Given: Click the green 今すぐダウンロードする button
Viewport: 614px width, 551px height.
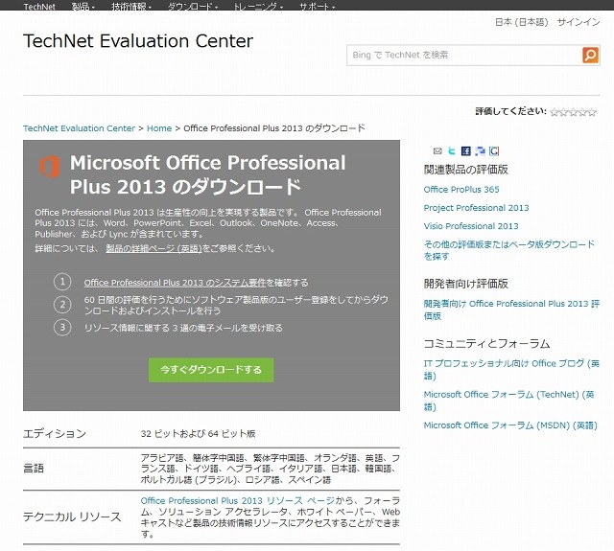Looking at the screenshot, I should click(x=211, y=370).
